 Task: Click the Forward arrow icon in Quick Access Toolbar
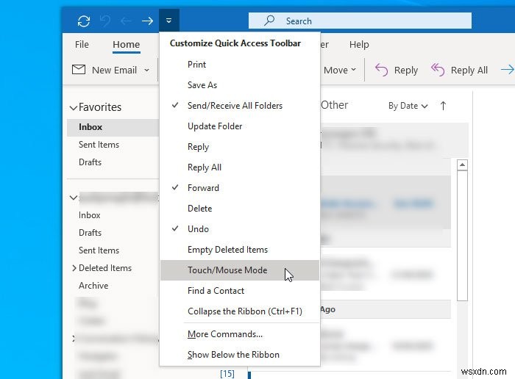(x=147, y=21)
